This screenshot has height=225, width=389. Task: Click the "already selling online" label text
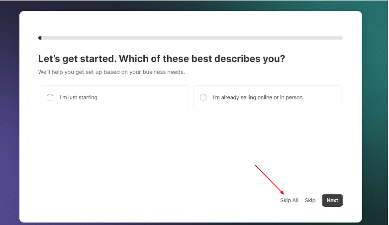tap(258, 97)
